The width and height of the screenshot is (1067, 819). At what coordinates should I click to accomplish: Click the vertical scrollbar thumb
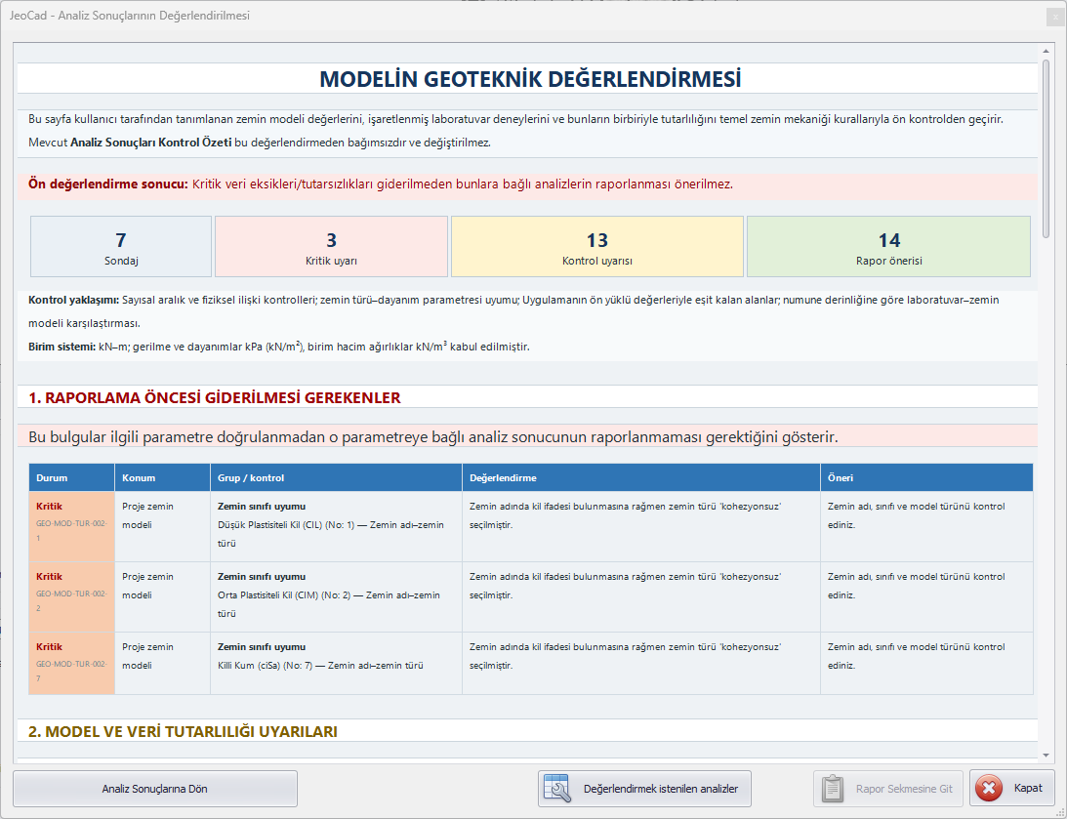click(x=1046, y=149)
